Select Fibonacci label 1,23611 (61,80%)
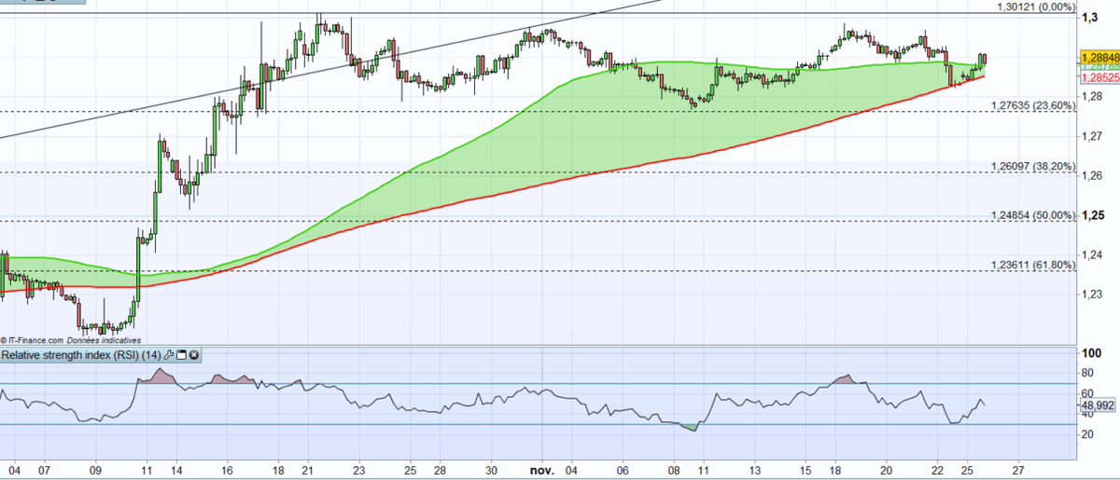1120x480 pixels. click(1033, 266)
